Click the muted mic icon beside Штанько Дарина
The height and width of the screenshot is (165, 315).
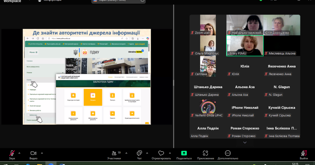pyautogui.click(x=193, y=95)
